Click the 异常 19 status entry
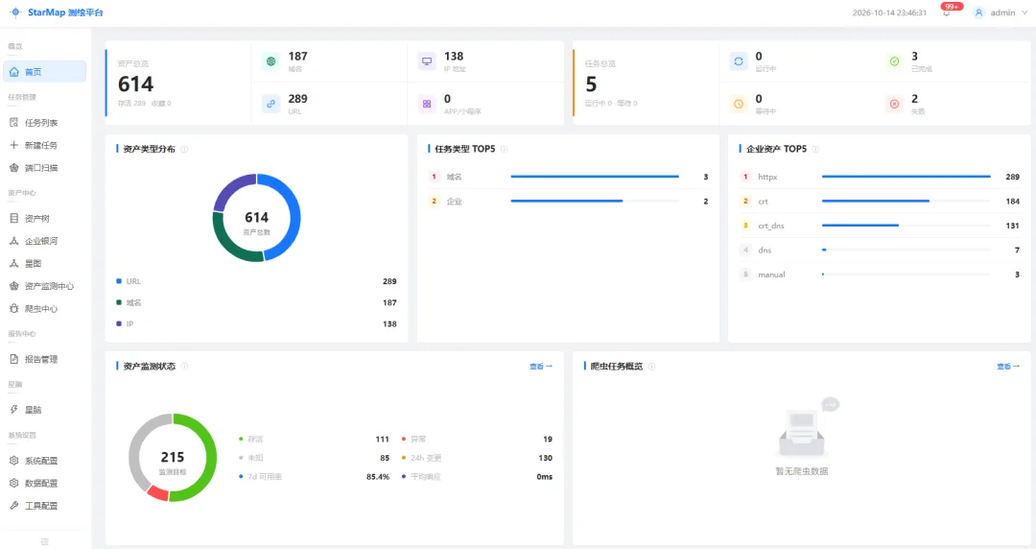This screenshot has height=549, width=1036. click(x=477, y=440)
